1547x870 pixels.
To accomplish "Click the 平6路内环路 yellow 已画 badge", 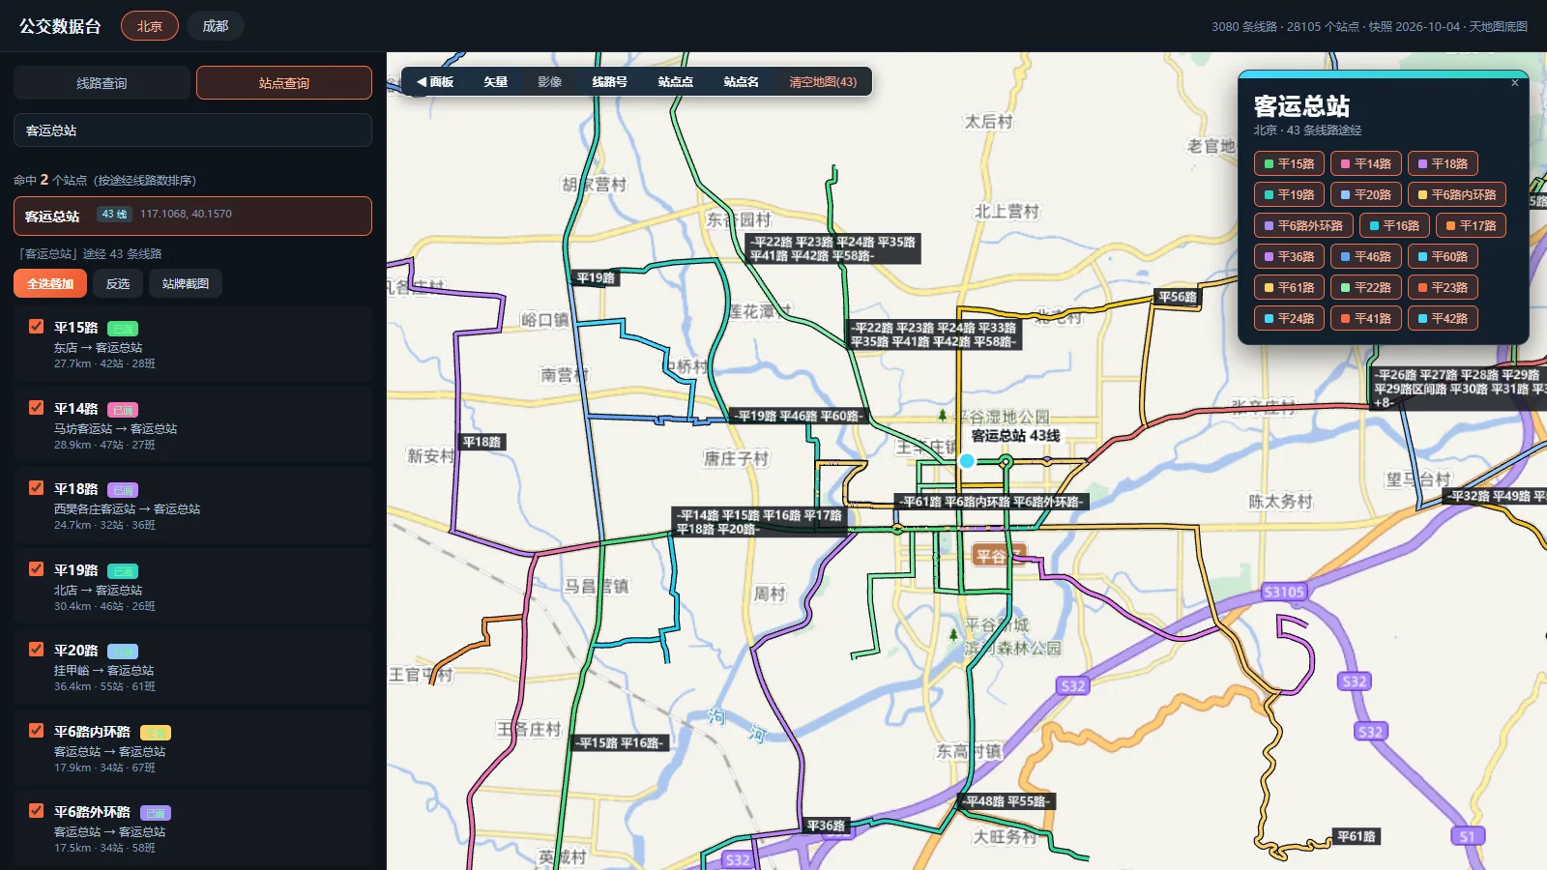I will coord(156,733).
